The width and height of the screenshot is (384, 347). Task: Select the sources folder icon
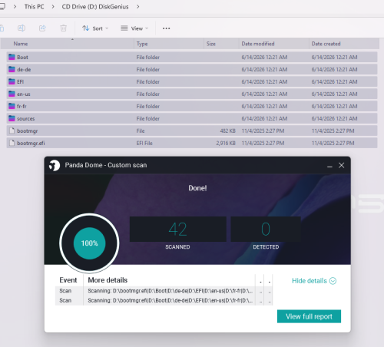[12, 118]
